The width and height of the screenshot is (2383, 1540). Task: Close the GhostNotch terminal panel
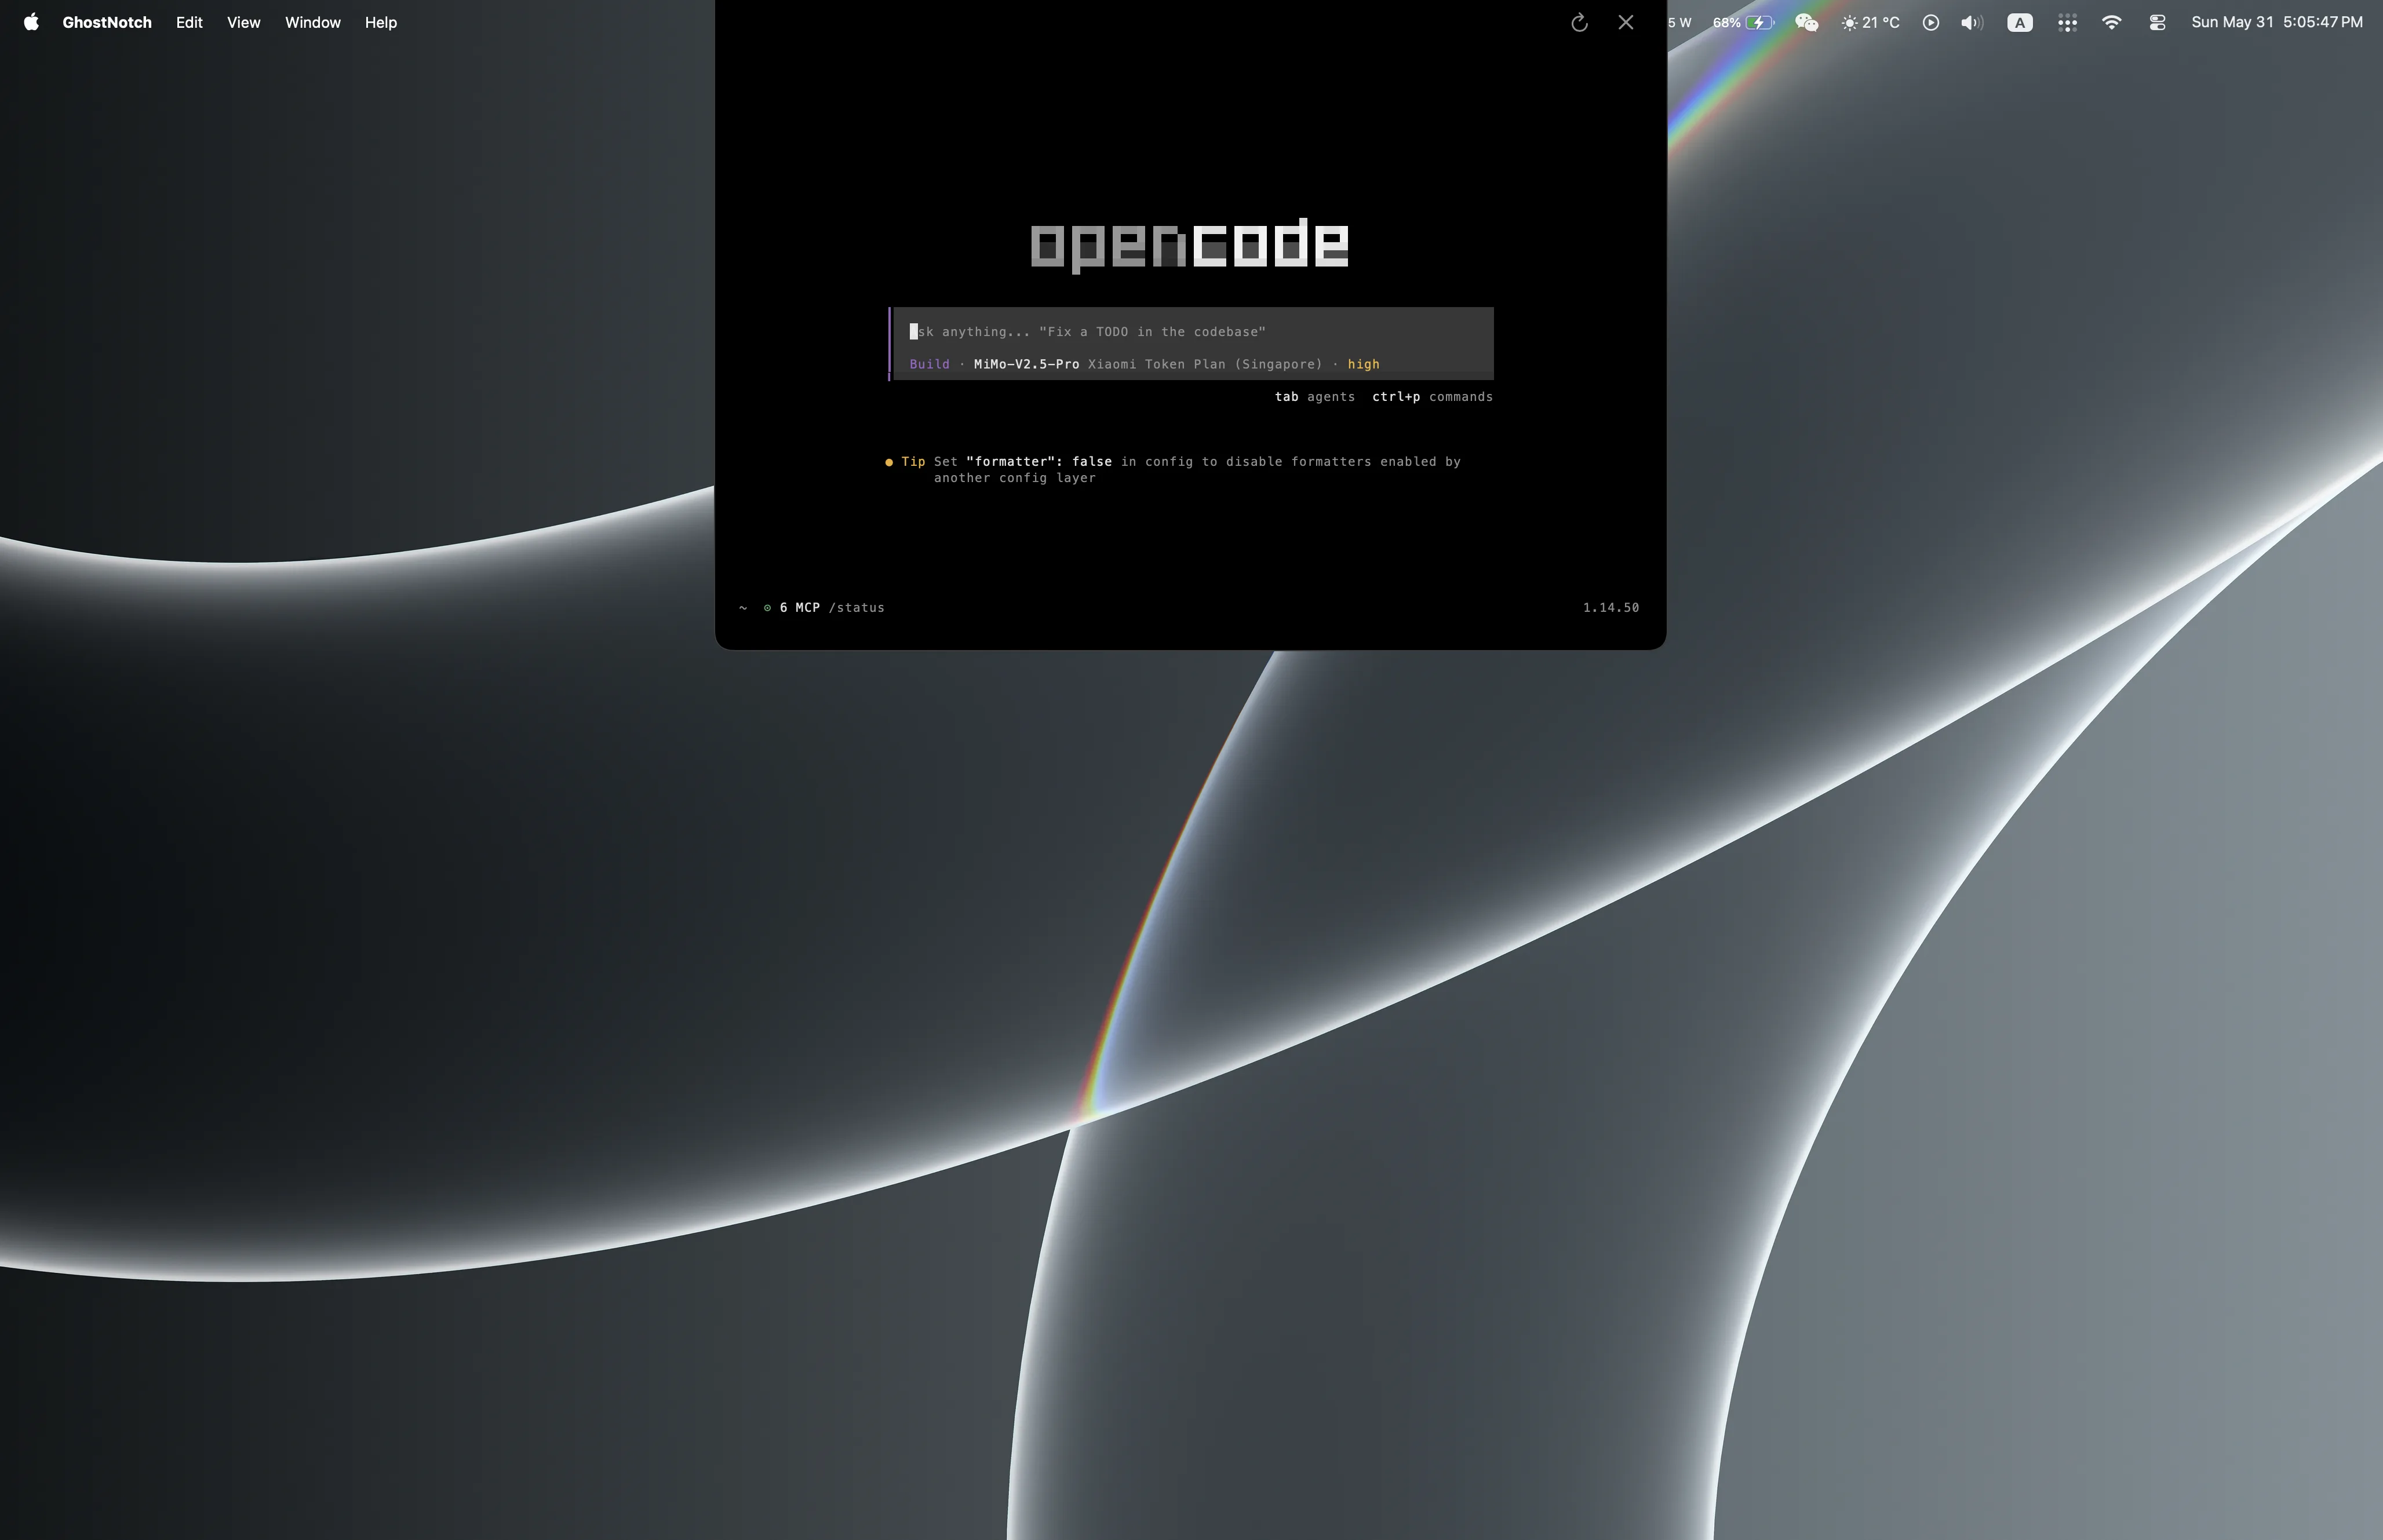(x=1625, y=22)
